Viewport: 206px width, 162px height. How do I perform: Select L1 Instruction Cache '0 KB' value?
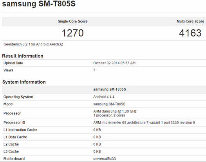pos(97,130)
